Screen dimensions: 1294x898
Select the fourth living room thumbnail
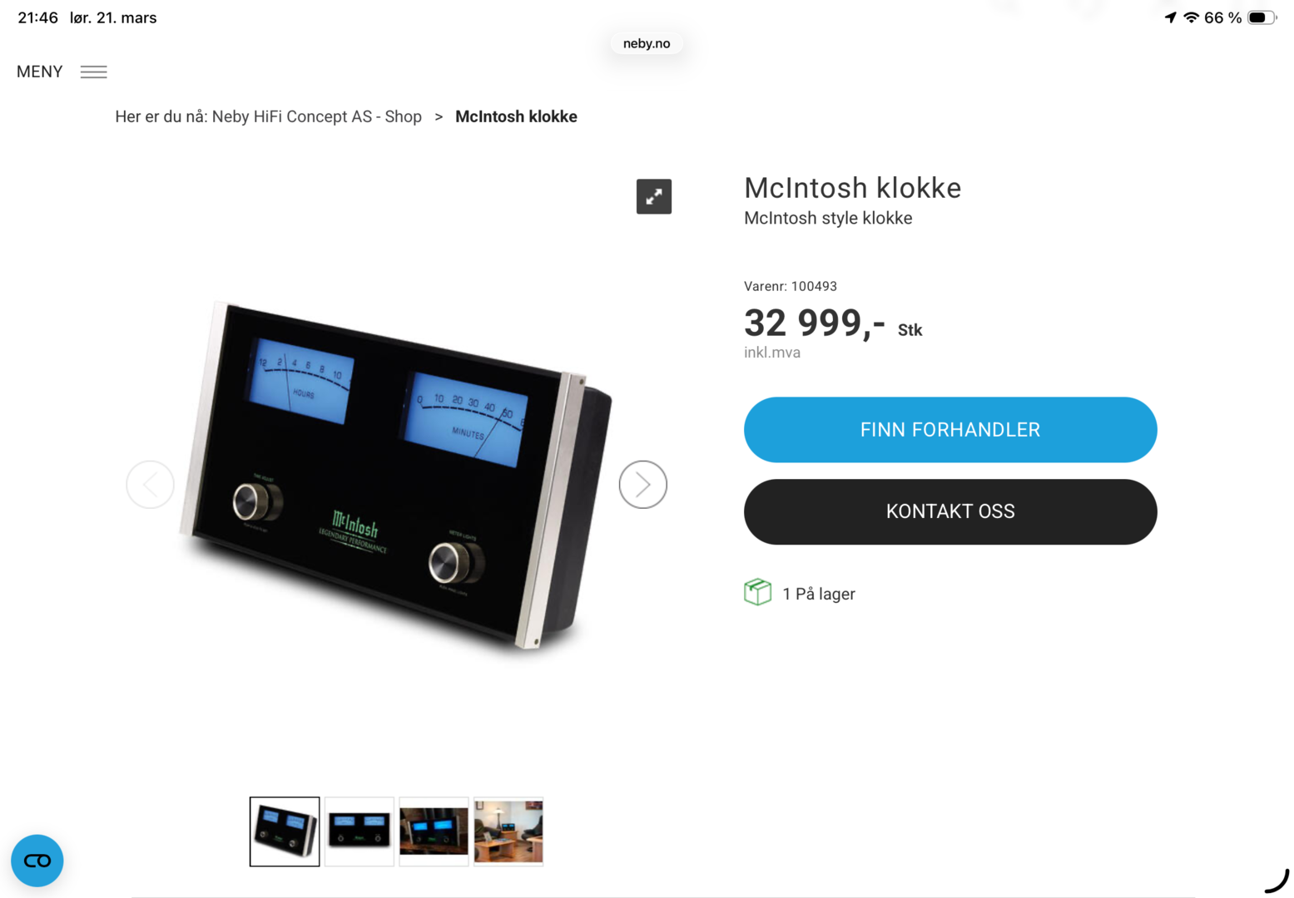coord(508,831)
